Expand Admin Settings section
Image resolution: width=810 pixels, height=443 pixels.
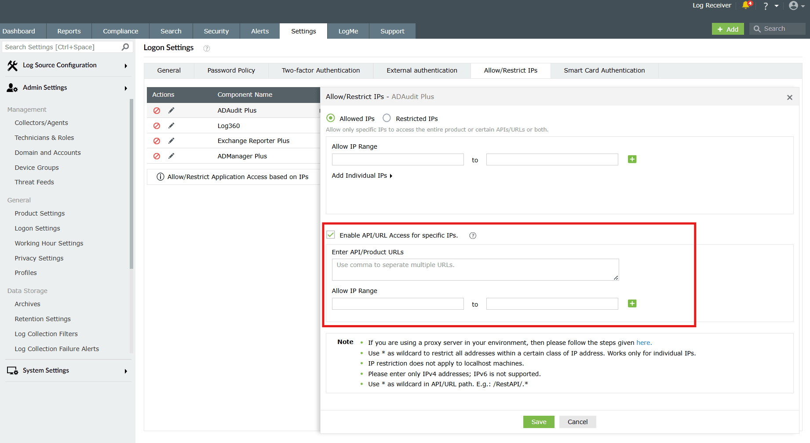[x=126, y=88]
